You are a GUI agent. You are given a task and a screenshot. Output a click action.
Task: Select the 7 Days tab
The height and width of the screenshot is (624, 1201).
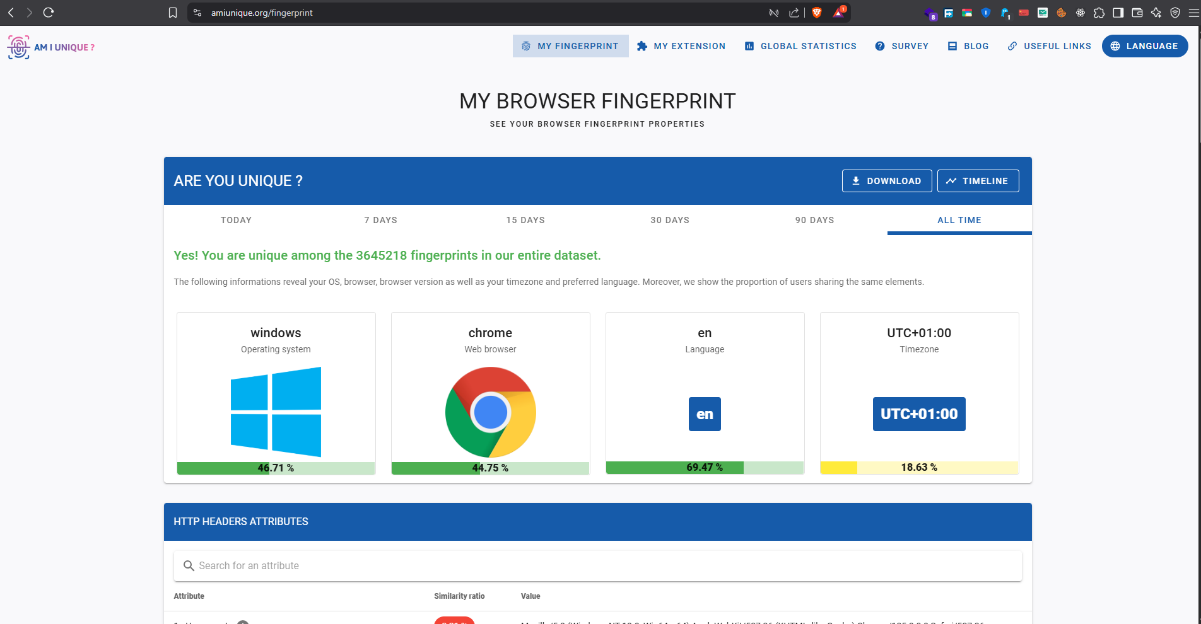pos(381,220)
